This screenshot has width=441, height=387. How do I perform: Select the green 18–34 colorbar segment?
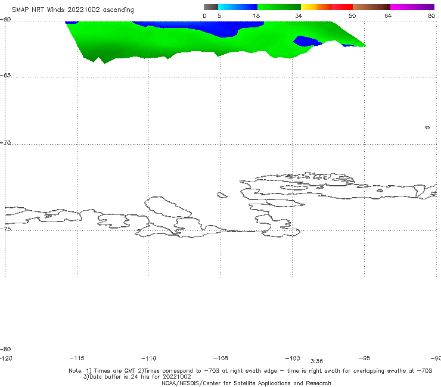click(279, 7)
